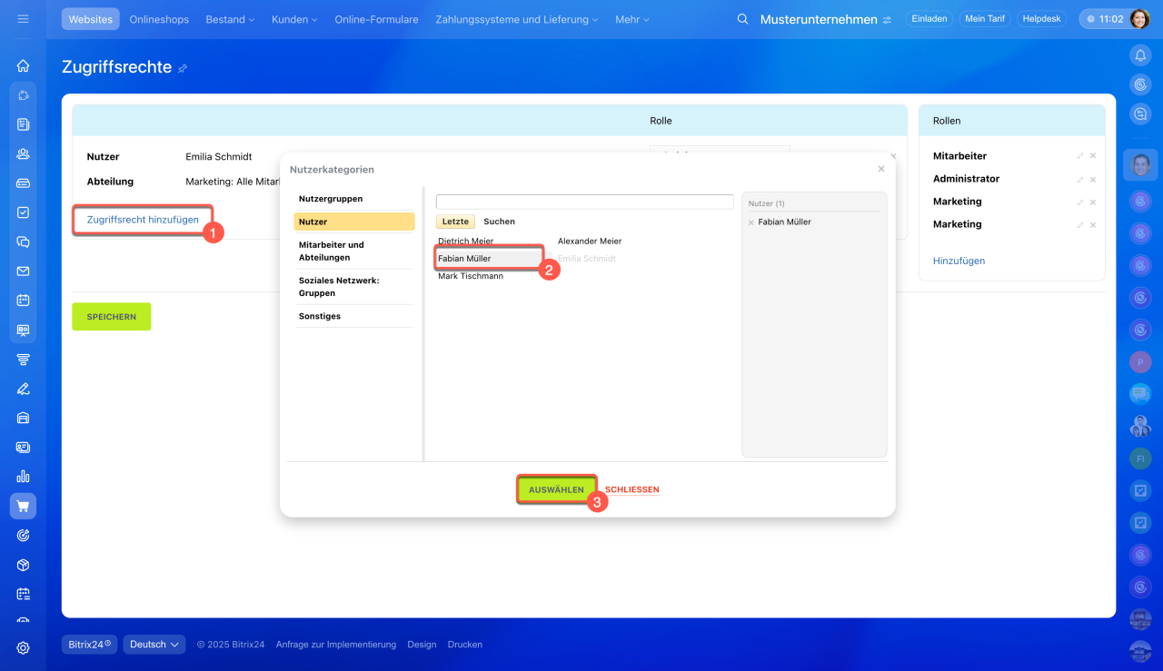The width and height of the screenshot is (1163, 671).
Task: Delete the Mitarbeiter role with x icon
Action: click(x=1093, y=156)
